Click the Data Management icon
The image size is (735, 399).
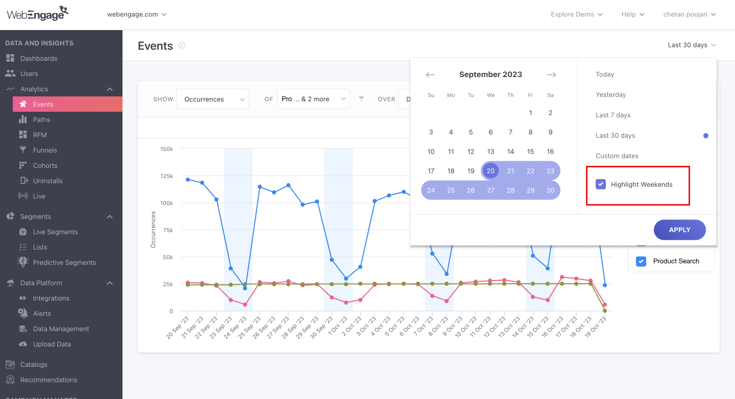pos(23,329)
